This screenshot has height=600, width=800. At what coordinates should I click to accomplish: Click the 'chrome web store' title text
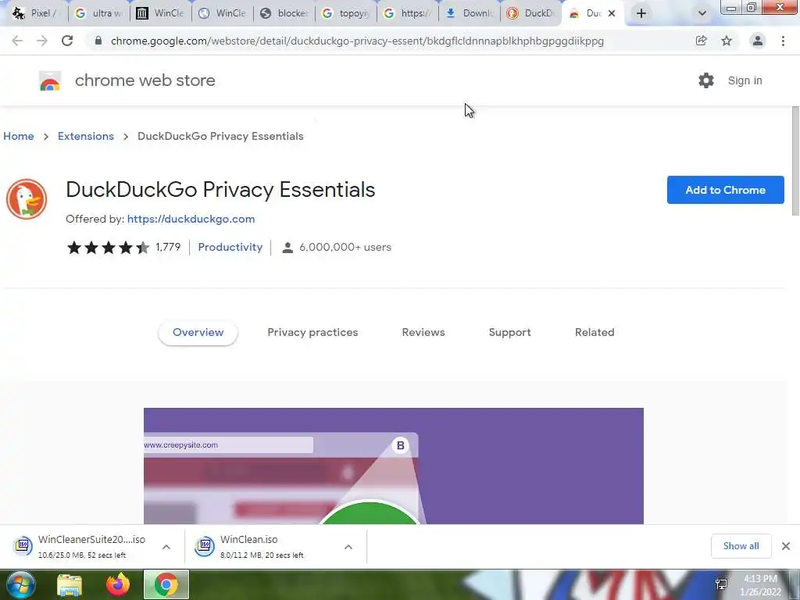click(x=145, y=80)
